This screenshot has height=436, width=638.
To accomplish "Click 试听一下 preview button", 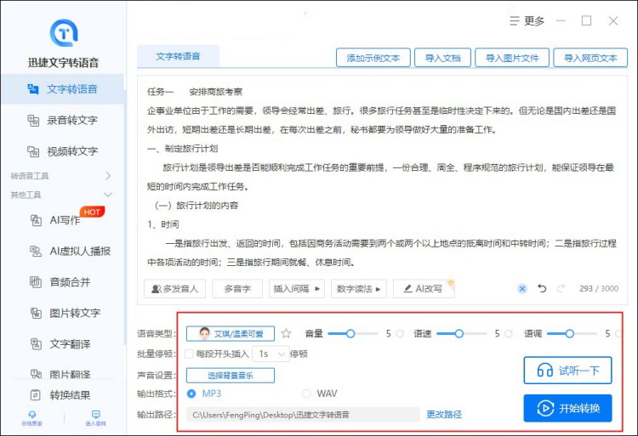I will click(x=567, y=371).
